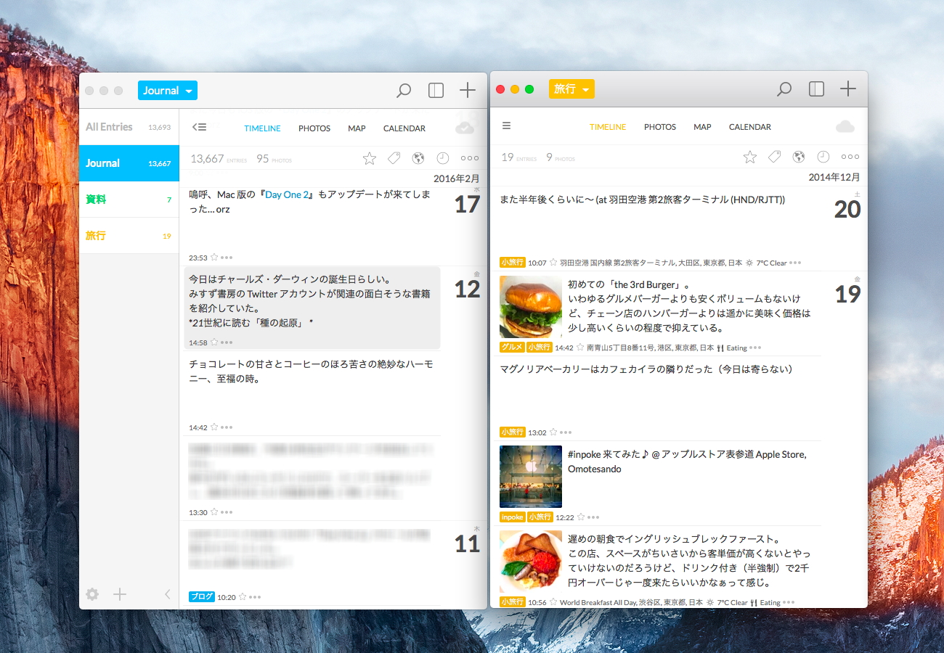Open search in the Journal window
The width and height of the screenshot is (944, 653).
(x=404, y=91)
